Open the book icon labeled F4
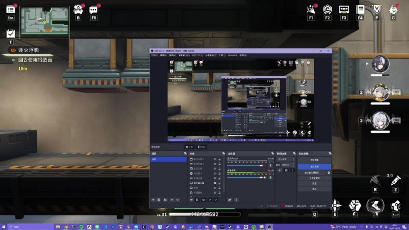 pyautogui.click(x=360, y=10)
